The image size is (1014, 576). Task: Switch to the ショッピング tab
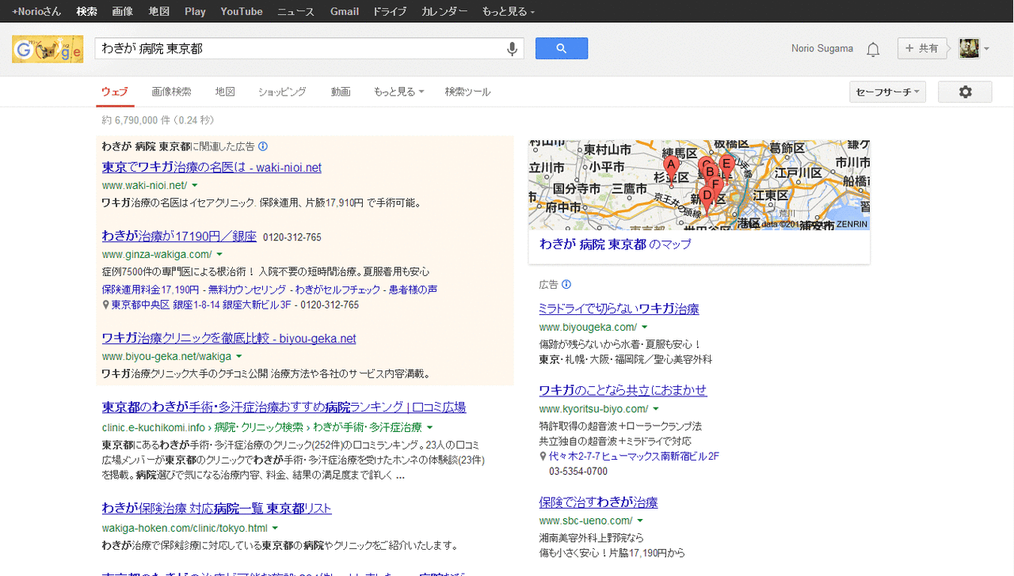point(282,92)
